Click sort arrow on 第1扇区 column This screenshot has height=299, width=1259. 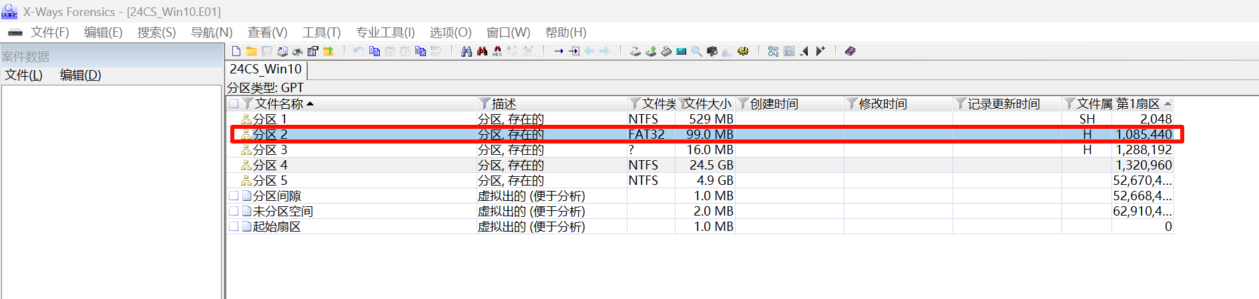pyautogui.click(x=1168, y=103)
